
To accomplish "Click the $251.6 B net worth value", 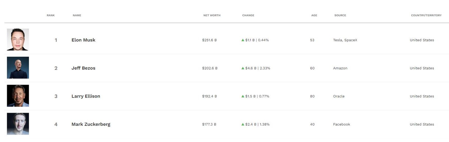I will click(209, 40).
